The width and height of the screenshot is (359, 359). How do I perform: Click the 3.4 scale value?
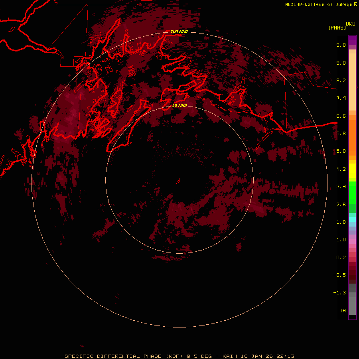[x=341, y=187]
